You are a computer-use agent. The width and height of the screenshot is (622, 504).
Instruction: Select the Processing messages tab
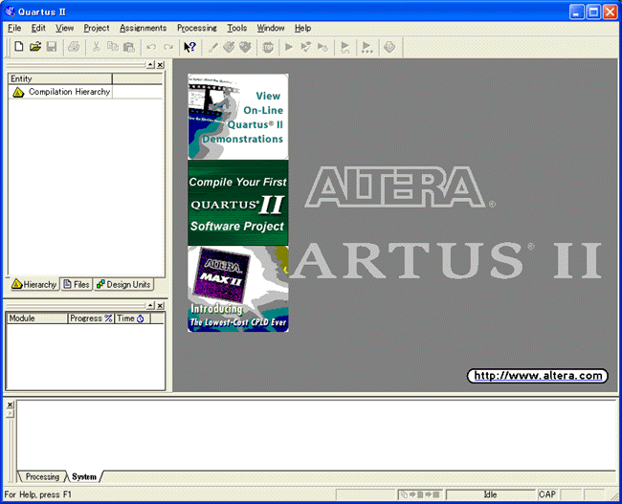[41, 476]
